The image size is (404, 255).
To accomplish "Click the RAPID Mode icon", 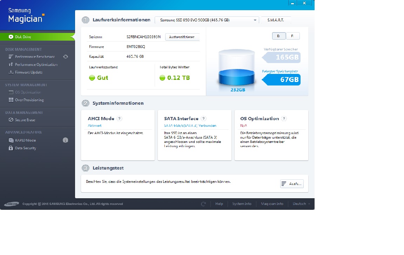I will (11, 140).
